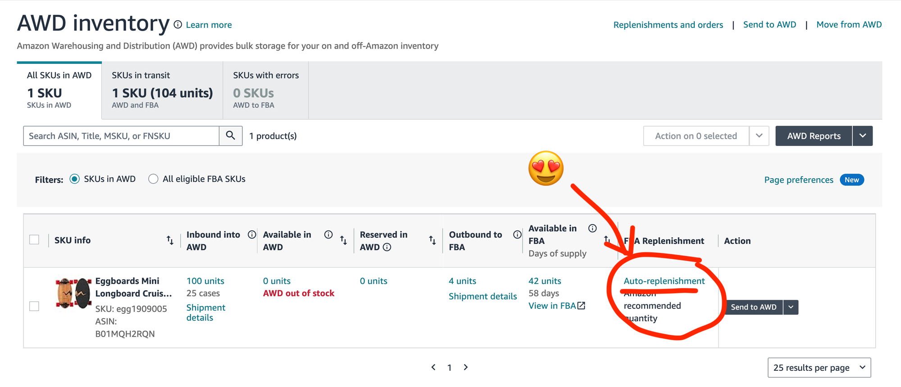This screenshot has height=387, width=901.
Task: Click info icon next to Outbound to FBA
Action: point(517,234)
